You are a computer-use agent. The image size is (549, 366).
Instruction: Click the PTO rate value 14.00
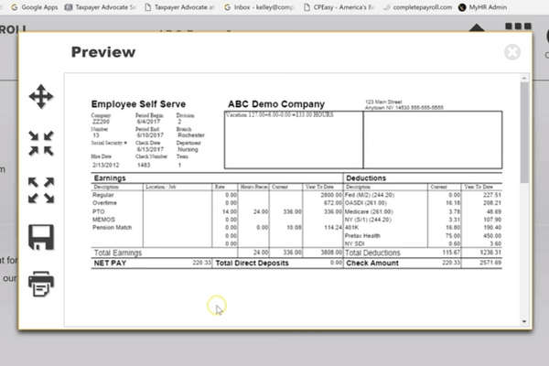tap(230, 211)
